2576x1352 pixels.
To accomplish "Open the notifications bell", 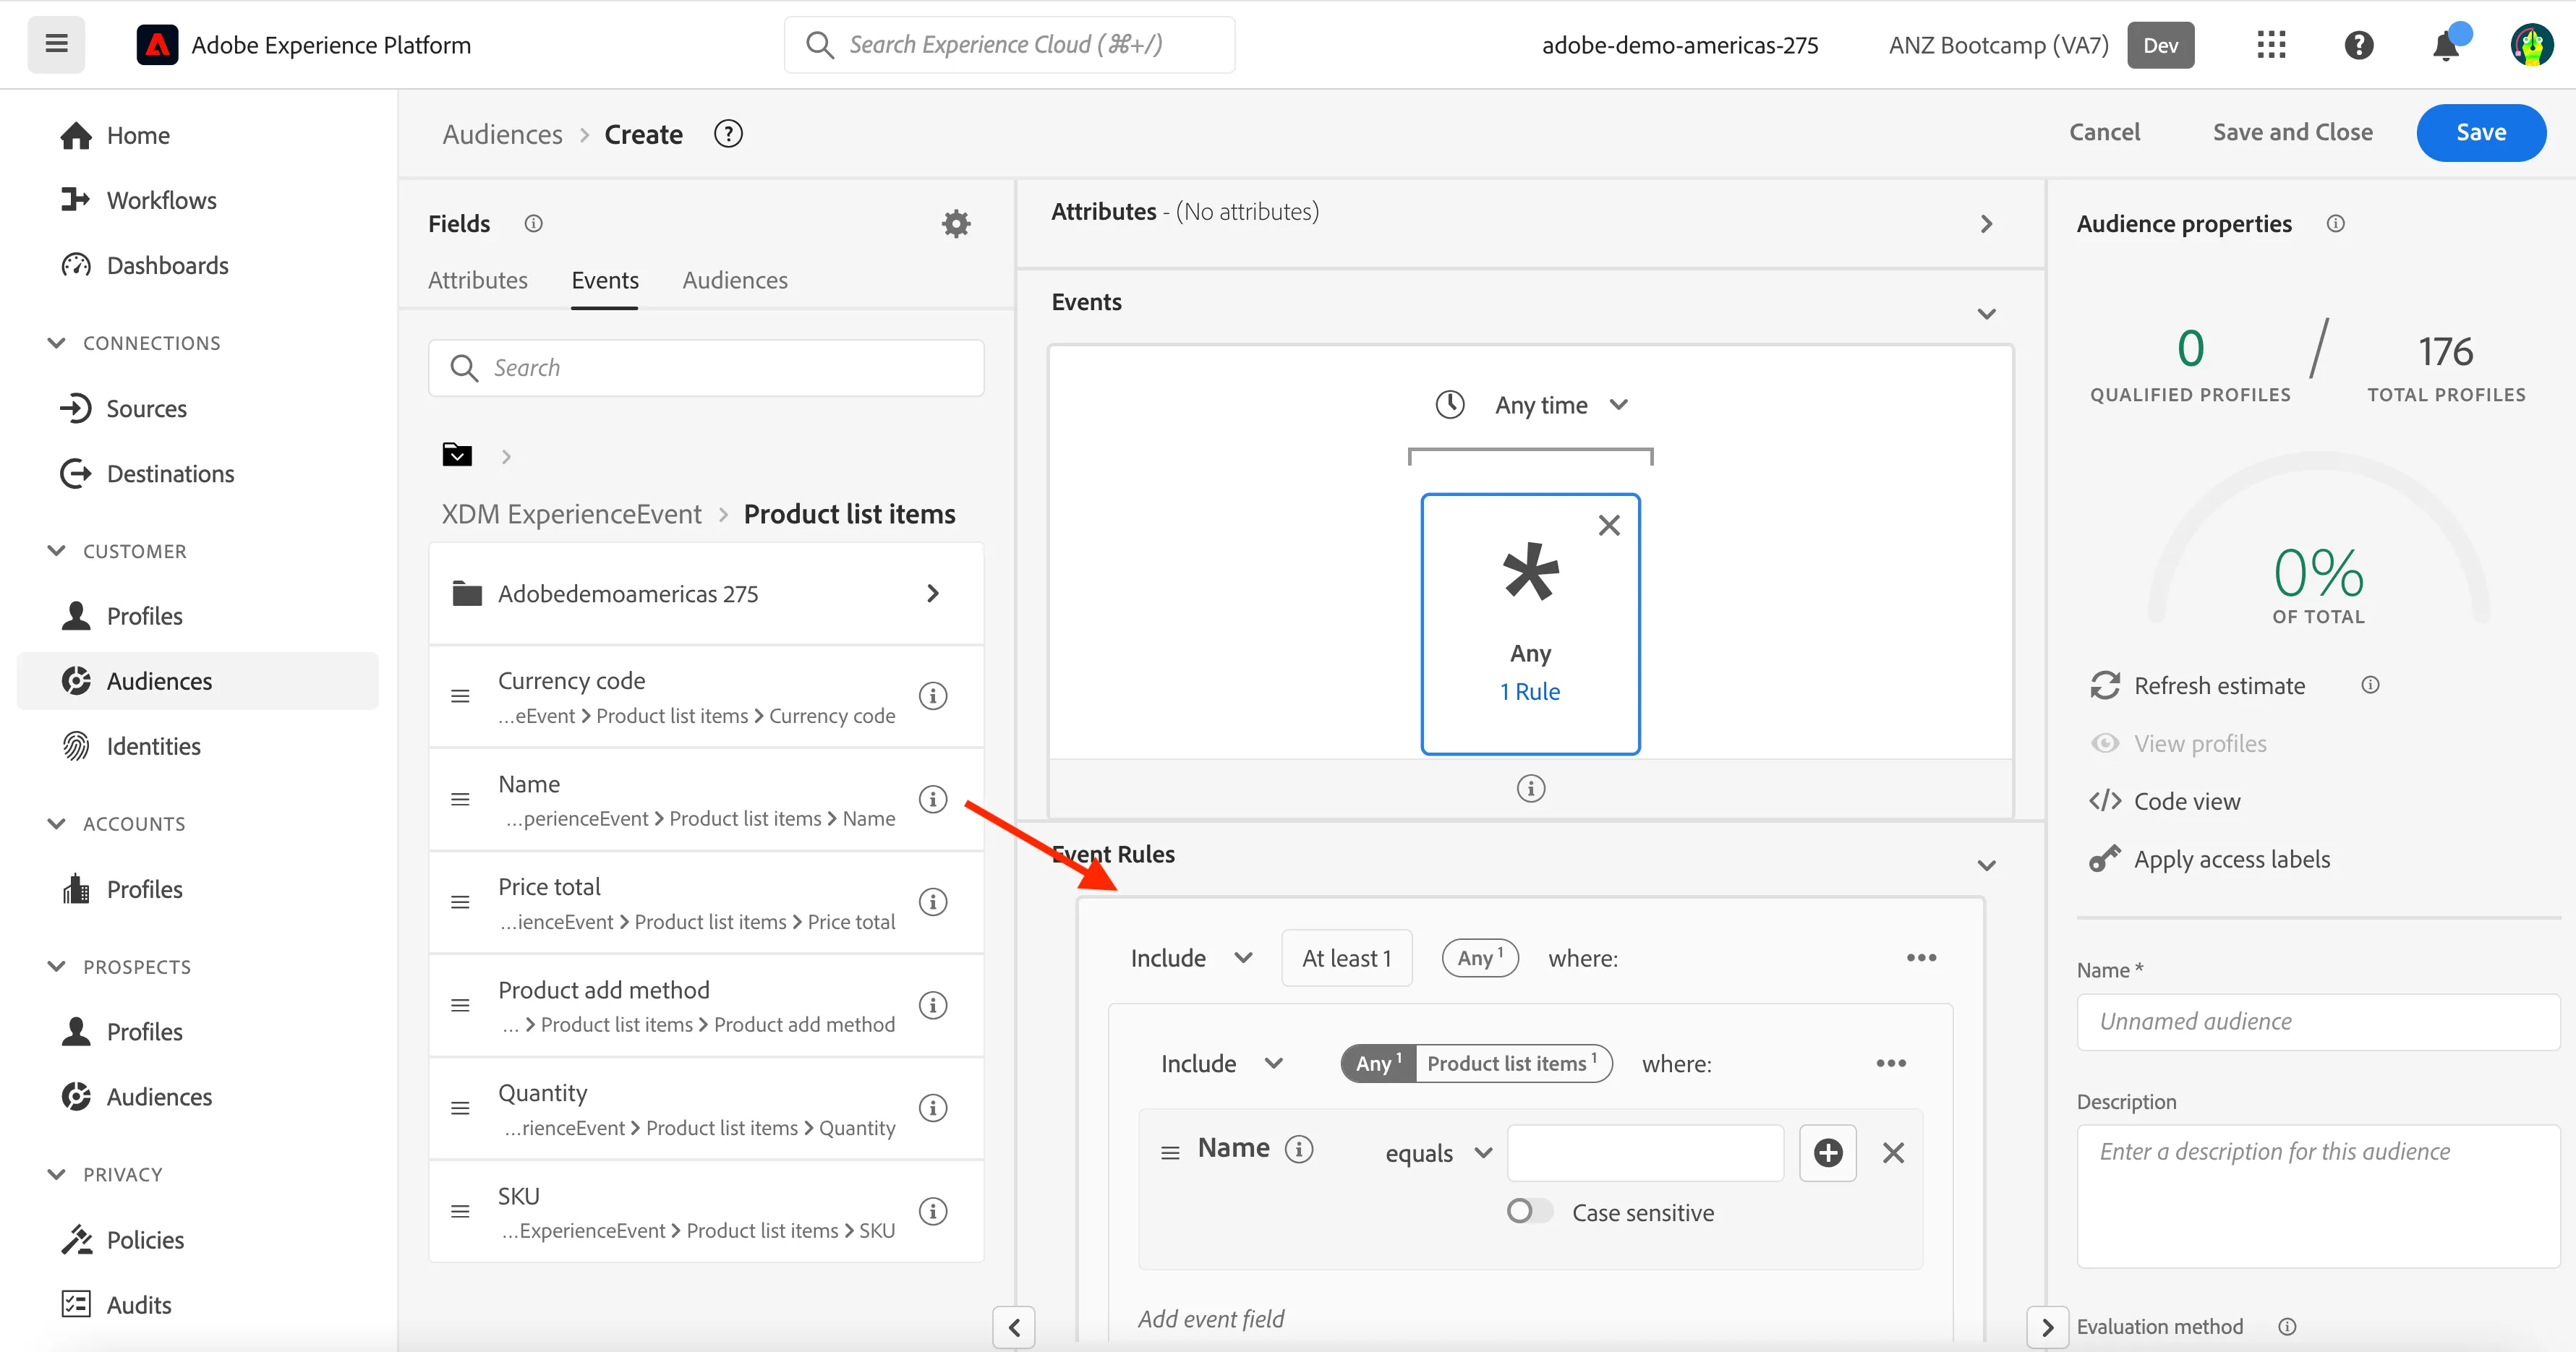I will click(2446, 45).
